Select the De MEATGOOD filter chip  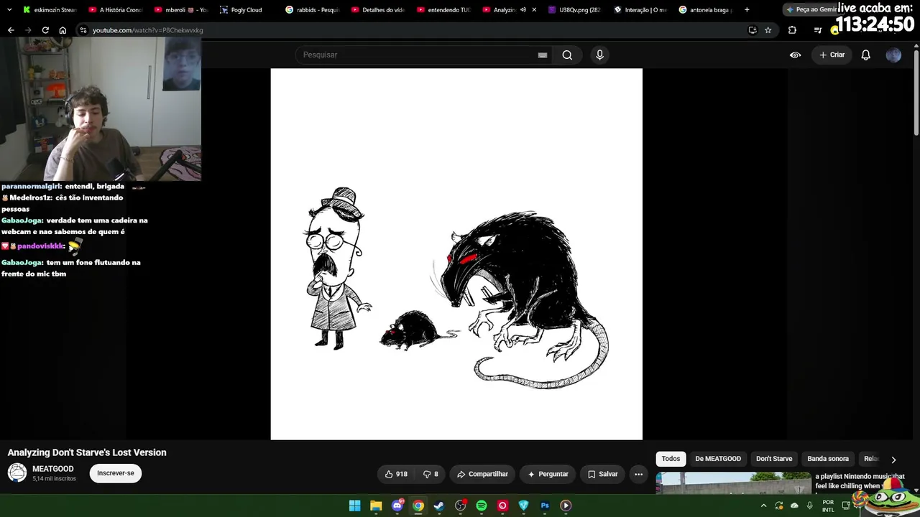(718, 459)
